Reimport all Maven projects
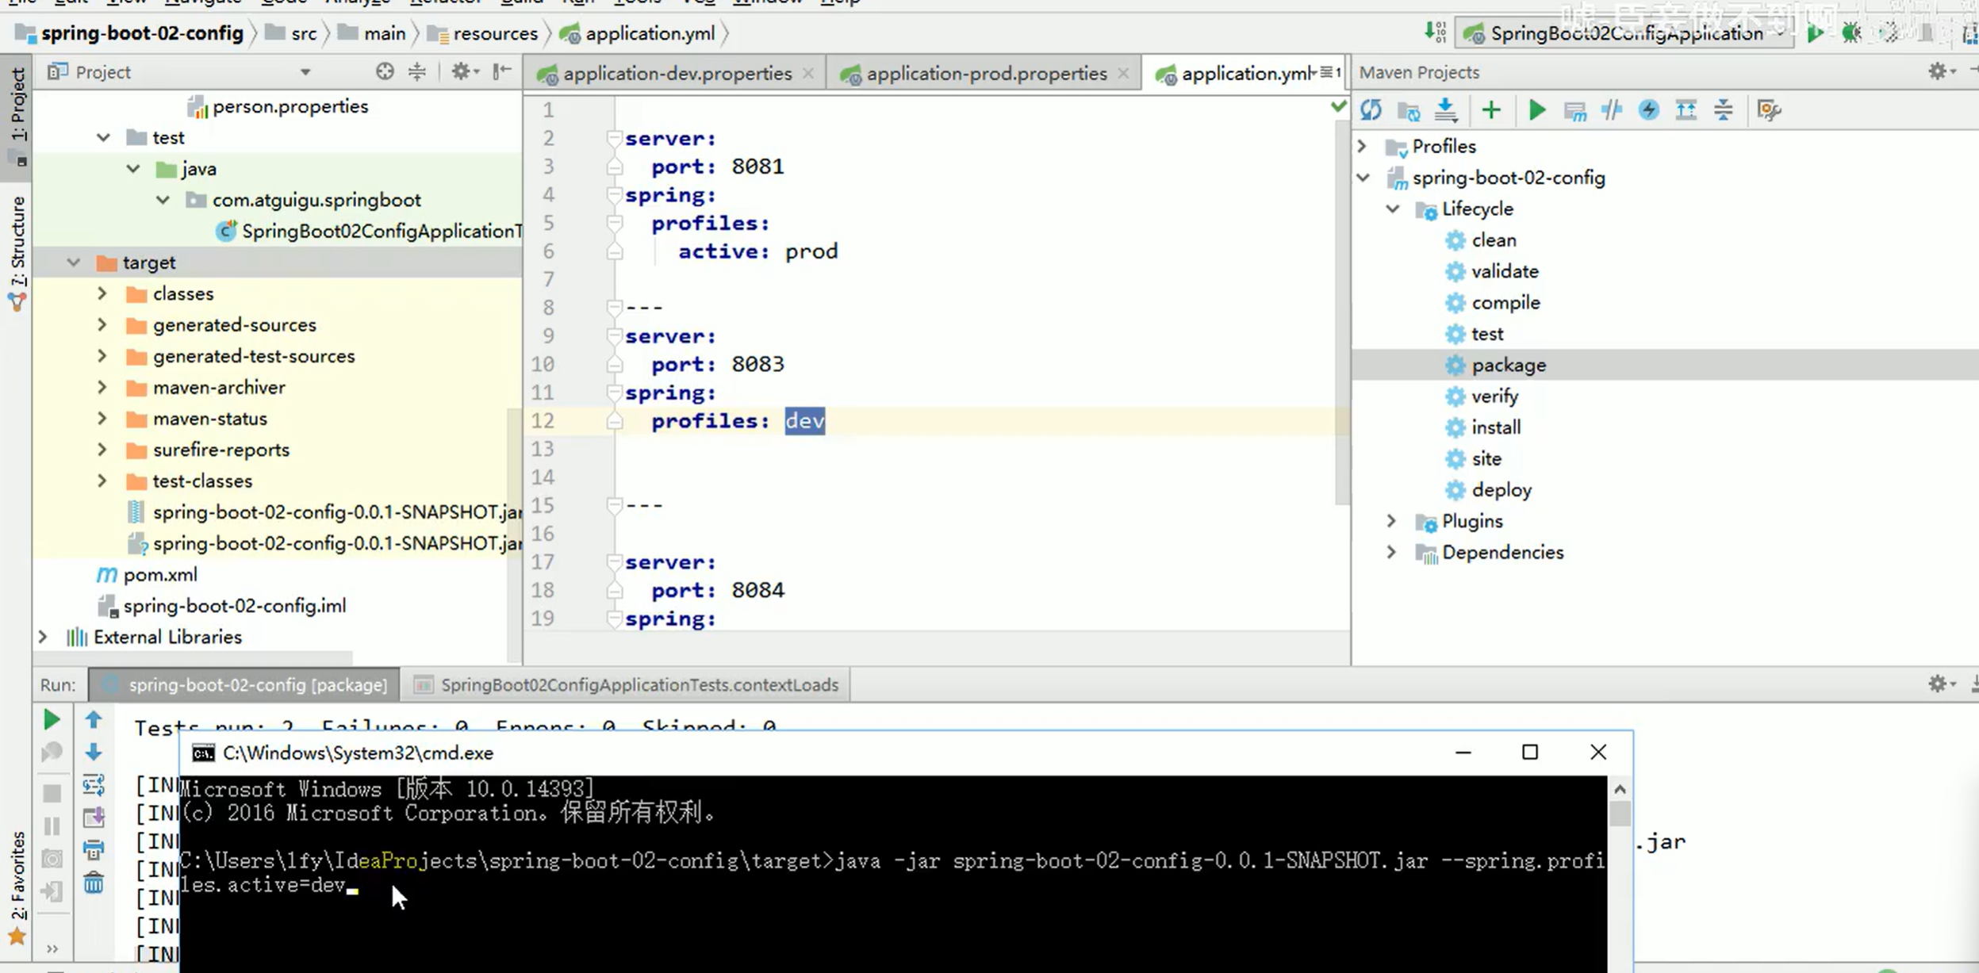Screen dimensions: 1979x973 (x=1371, y=110)
